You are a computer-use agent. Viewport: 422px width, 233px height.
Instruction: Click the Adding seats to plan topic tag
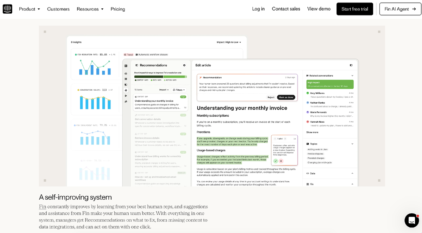pyautogui.click(x=317, y=149)
